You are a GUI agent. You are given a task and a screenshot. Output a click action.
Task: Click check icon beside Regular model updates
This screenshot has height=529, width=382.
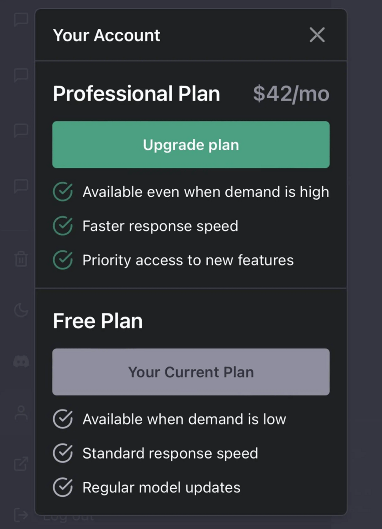pos(63,487)
